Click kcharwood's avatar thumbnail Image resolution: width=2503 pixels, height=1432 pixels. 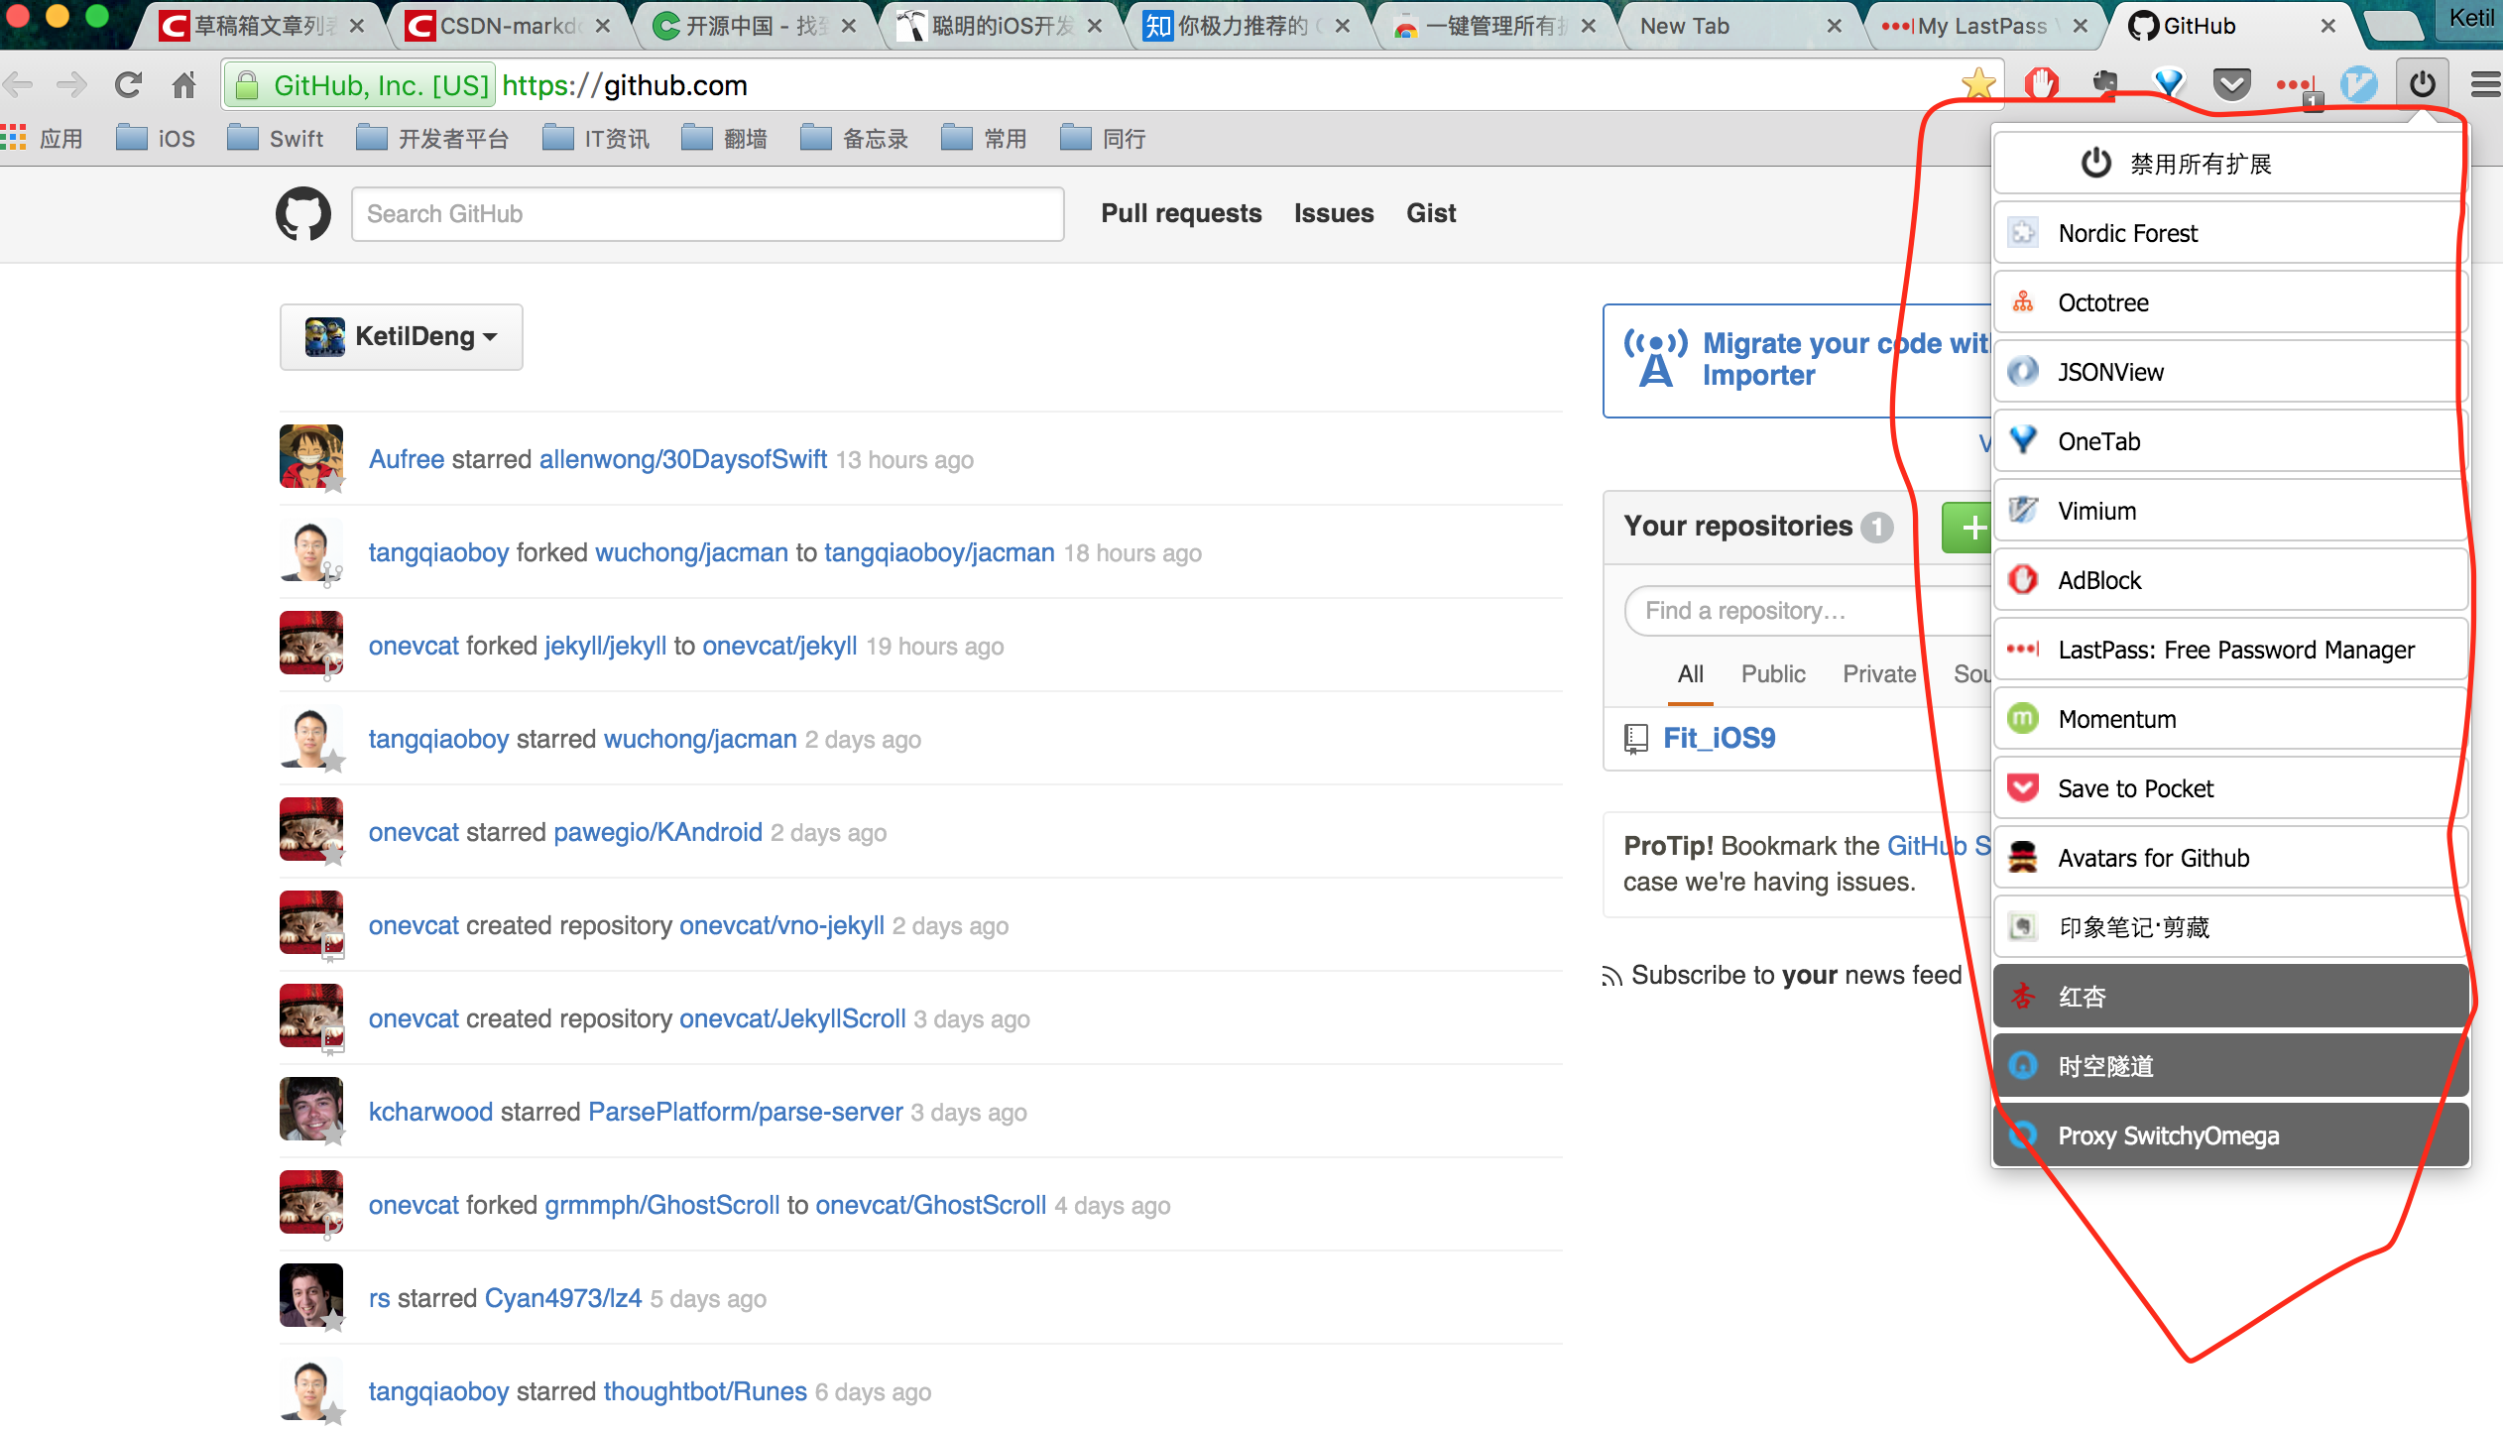coord(311,1109)
